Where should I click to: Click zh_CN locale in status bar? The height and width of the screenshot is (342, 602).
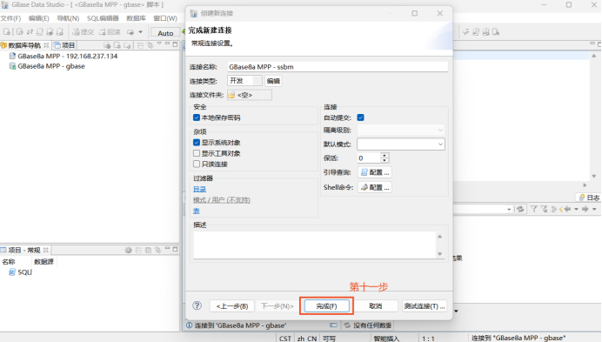point(307,339)
